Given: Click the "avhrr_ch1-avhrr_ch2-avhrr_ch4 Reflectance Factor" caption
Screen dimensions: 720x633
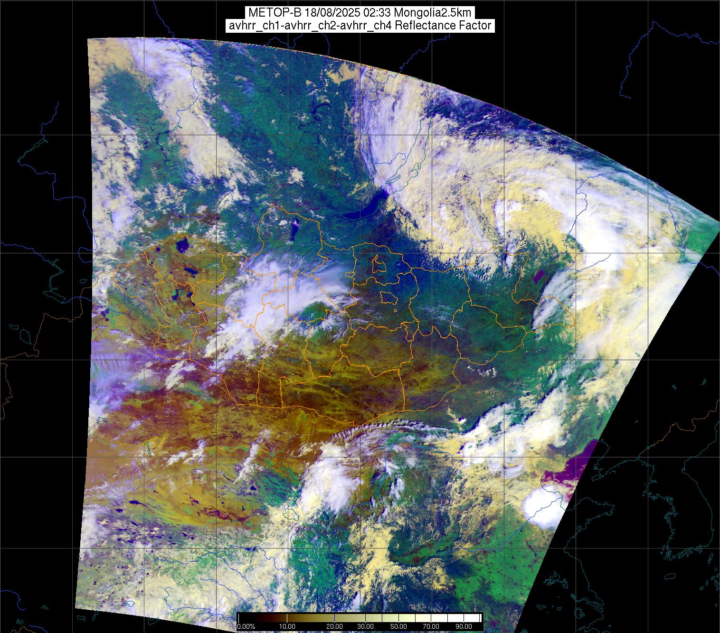Looking at the screenshot, I should [360, 26].
